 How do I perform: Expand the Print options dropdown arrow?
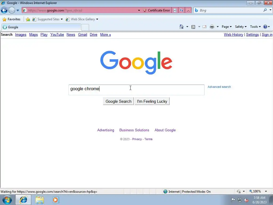[x=218, y=27]
